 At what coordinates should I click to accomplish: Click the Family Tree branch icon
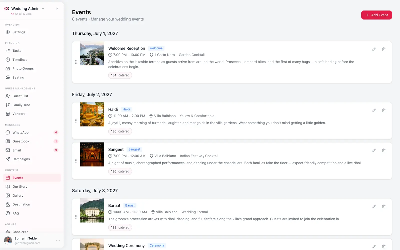tap(8, 105)
